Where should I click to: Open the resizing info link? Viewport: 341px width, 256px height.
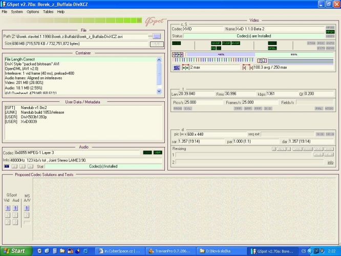pos(330,162)
